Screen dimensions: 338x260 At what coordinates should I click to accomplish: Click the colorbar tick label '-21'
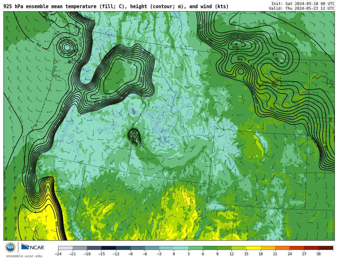tap(73, 254)
